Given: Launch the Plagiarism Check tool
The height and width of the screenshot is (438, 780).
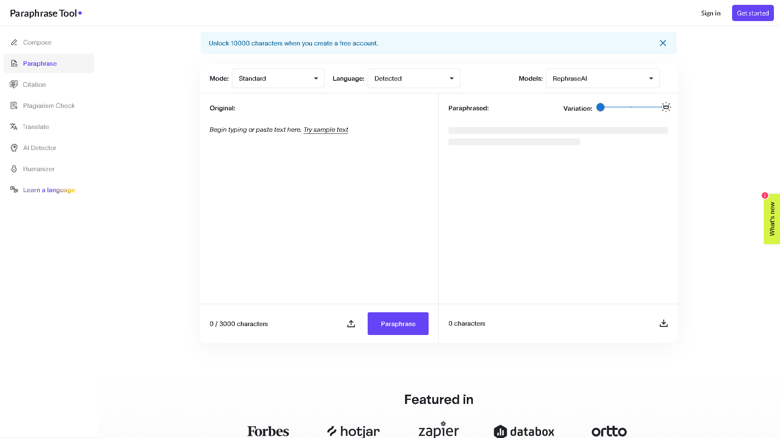Looking at the screenshot, I should (49, 105).
